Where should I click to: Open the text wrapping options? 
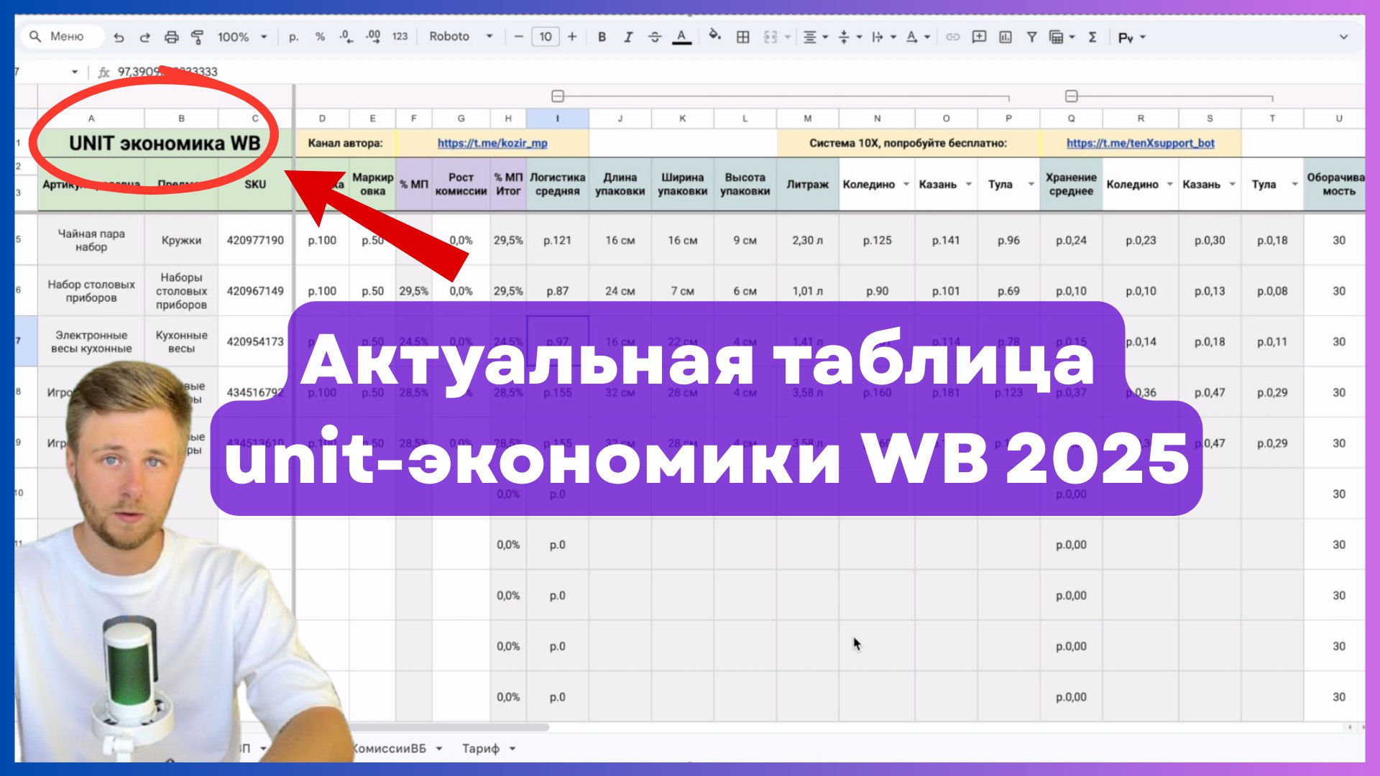[883, 37]
